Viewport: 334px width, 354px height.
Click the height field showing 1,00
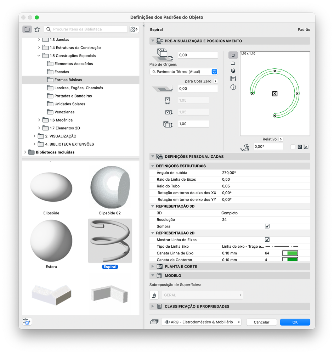(193, 124)
